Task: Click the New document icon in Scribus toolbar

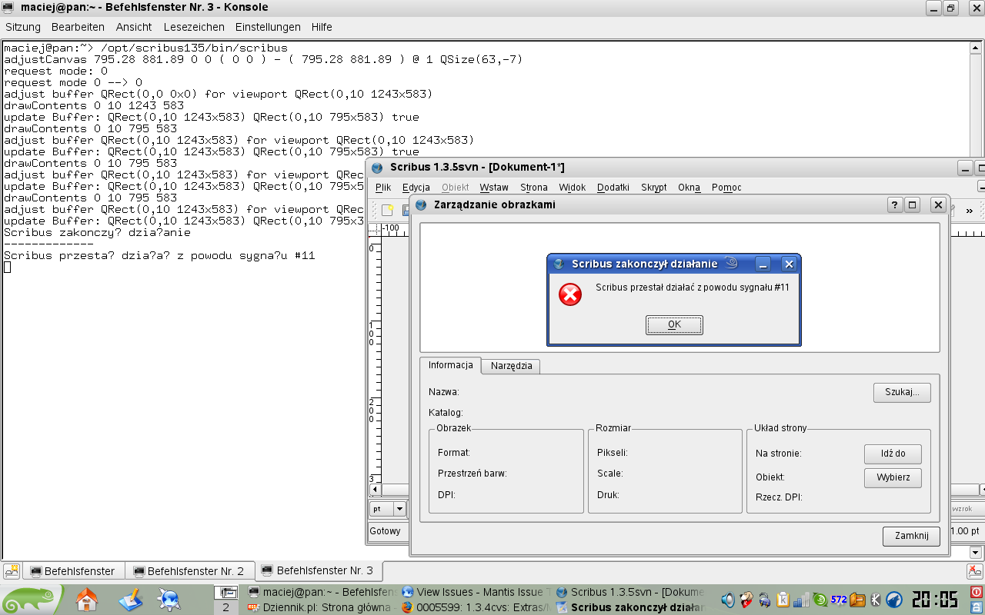Action: (x=388, y=210)
